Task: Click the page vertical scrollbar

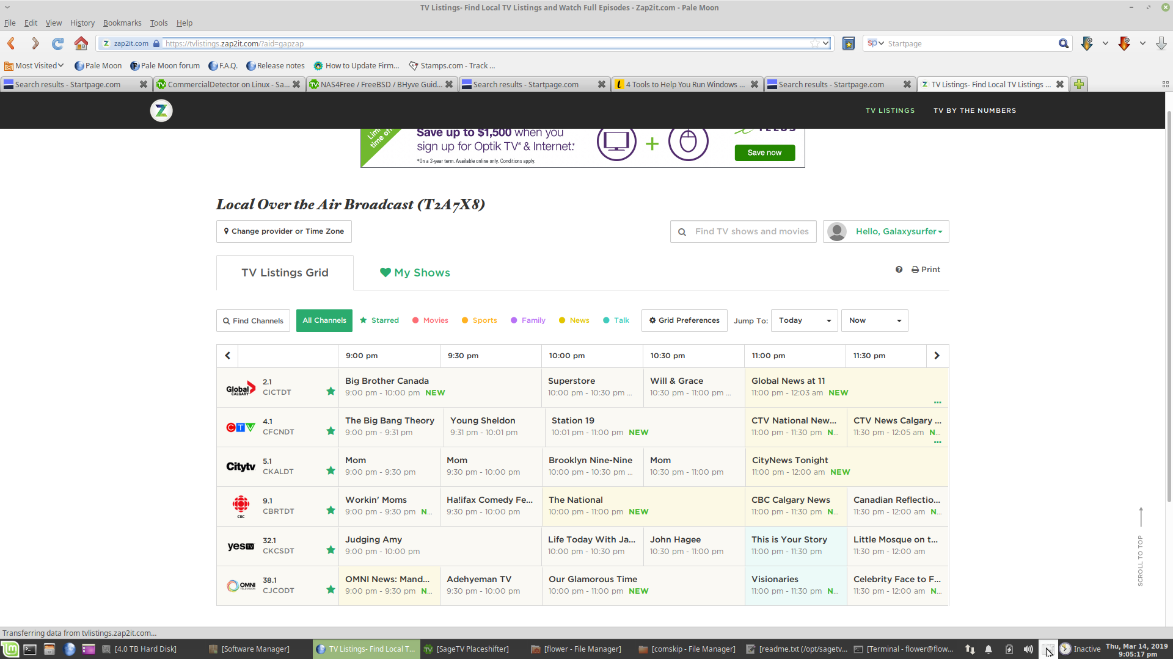Action: pos(1169,305)
